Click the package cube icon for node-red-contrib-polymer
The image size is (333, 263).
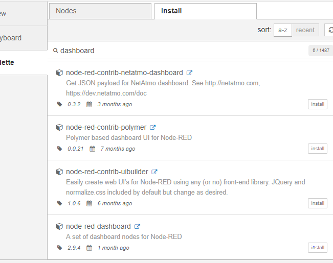pos(59,127)
